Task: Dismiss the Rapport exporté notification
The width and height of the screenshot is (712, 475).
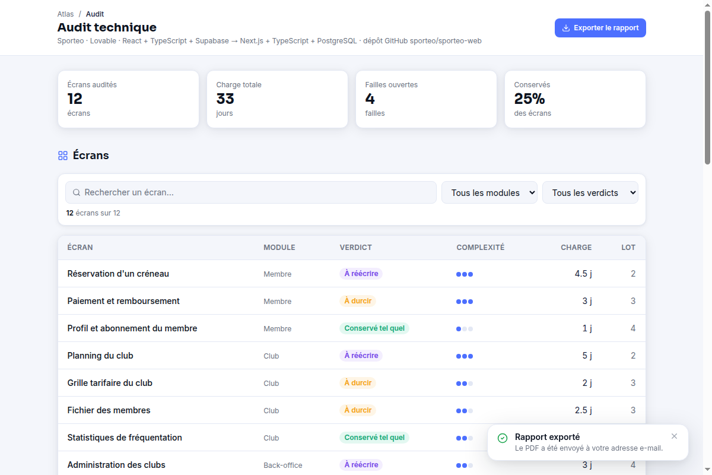Action: (x=674, y=436)
